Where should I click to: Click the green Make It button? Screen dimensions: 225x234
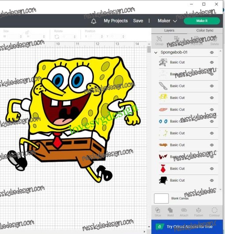202,21
